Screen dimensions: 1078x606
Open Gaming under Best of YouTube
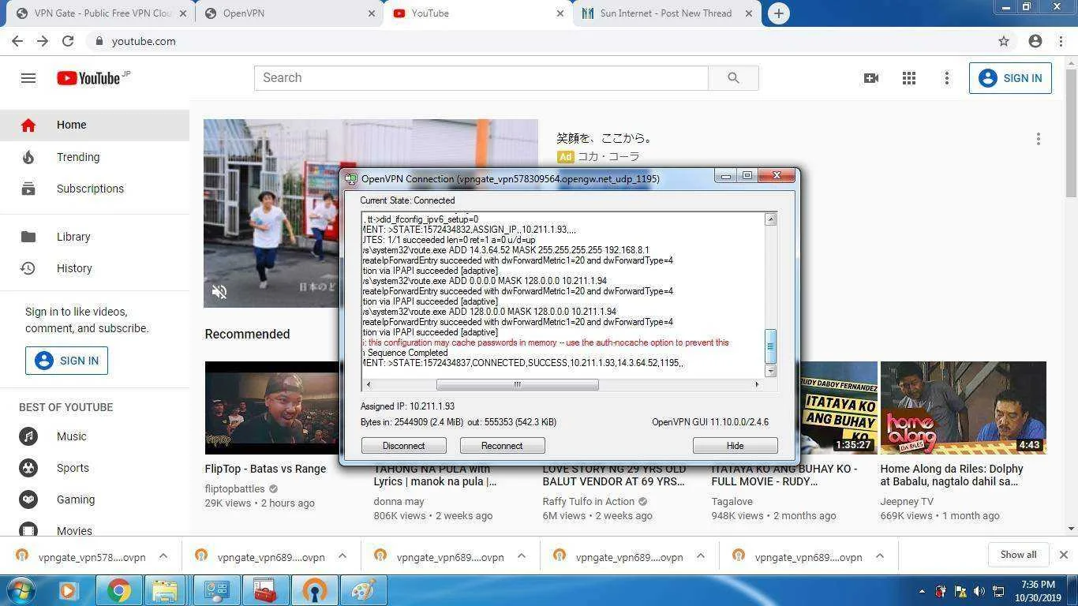point(95,499)
